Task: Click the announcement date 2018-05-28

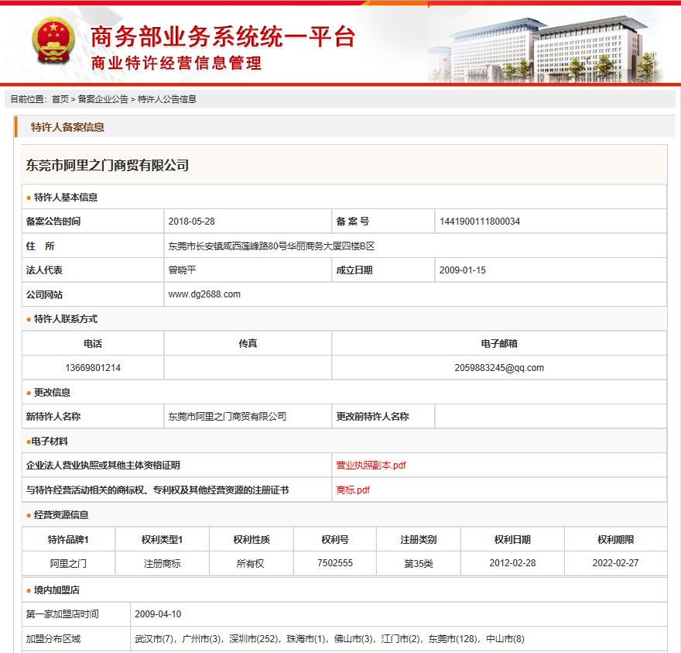Action: (x=192, y=222)
